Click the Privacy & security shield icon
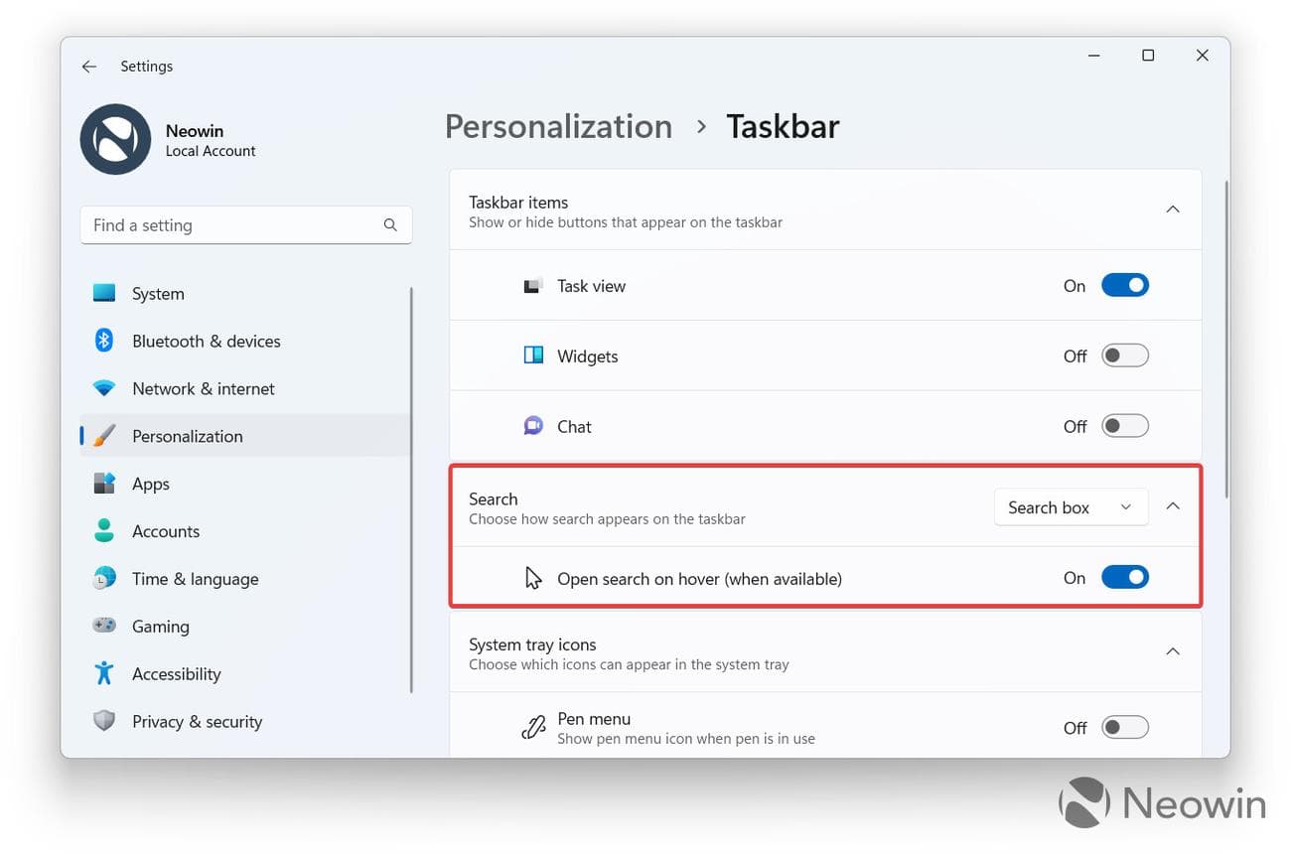This screenshot has width=1291, height=854. pyautogui.click(x=104, y=721)
